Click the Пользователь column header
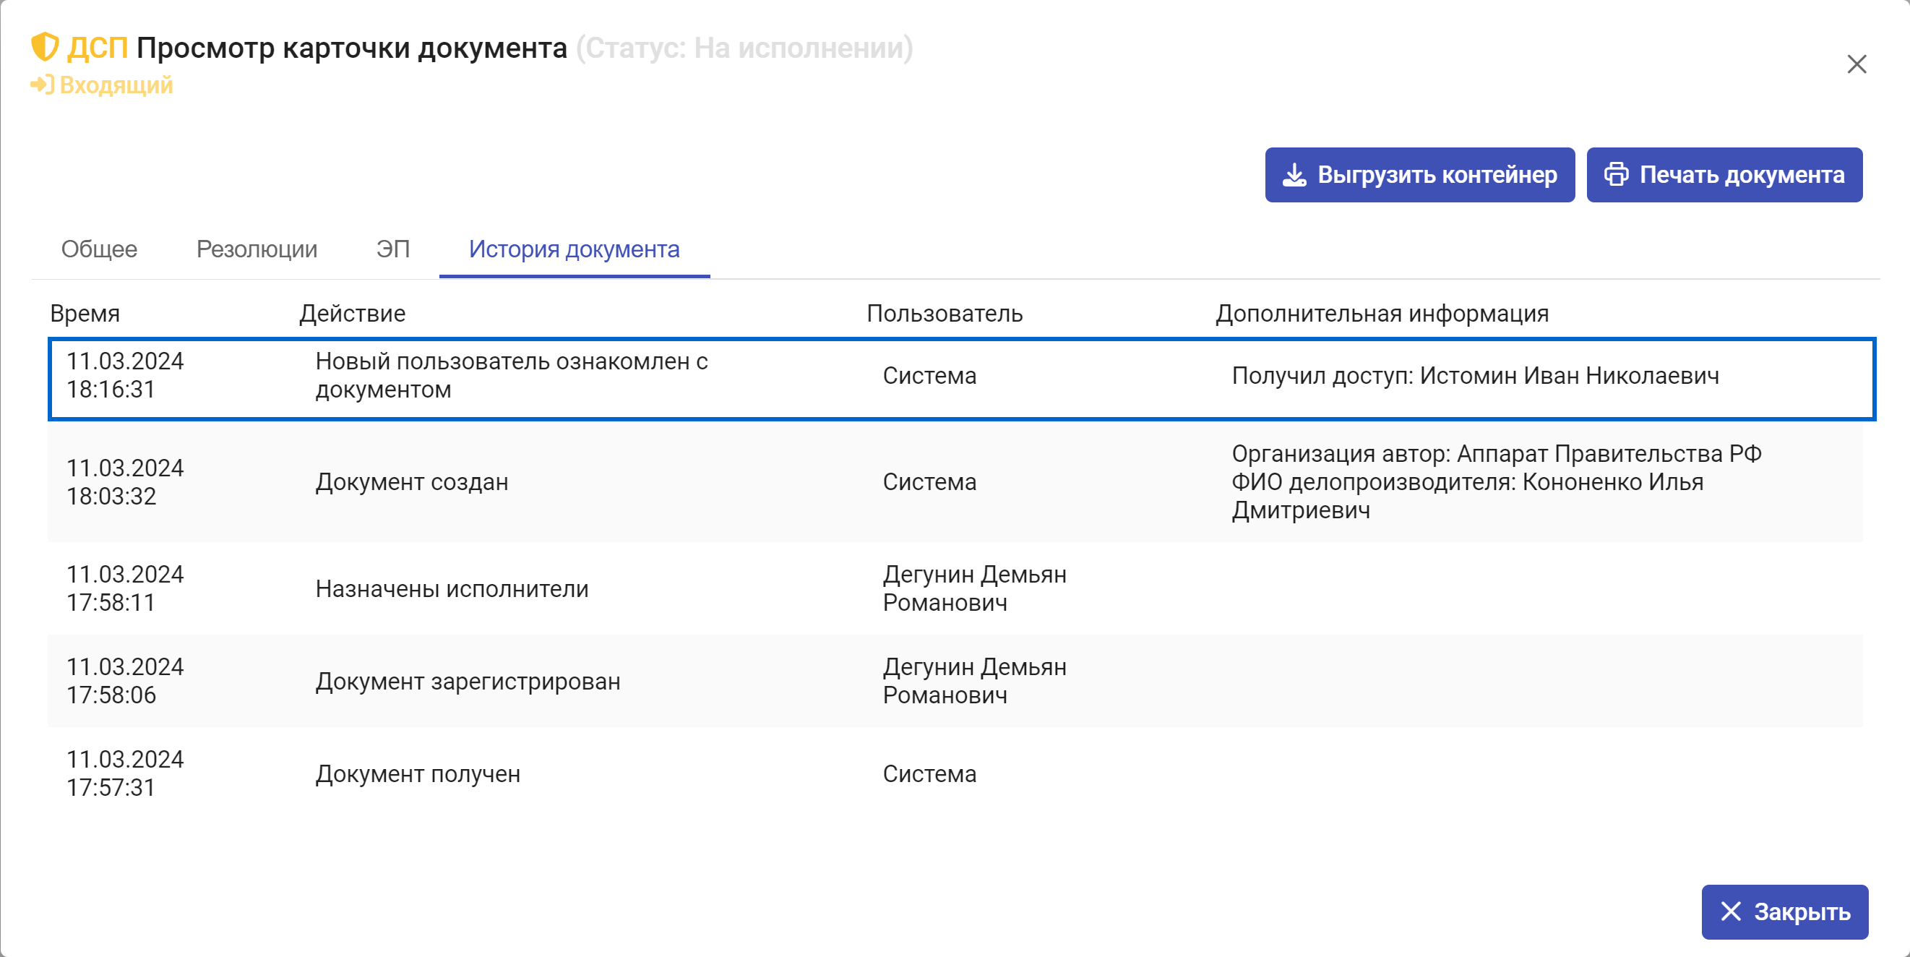1910x957 pixels. click(944, 314)
